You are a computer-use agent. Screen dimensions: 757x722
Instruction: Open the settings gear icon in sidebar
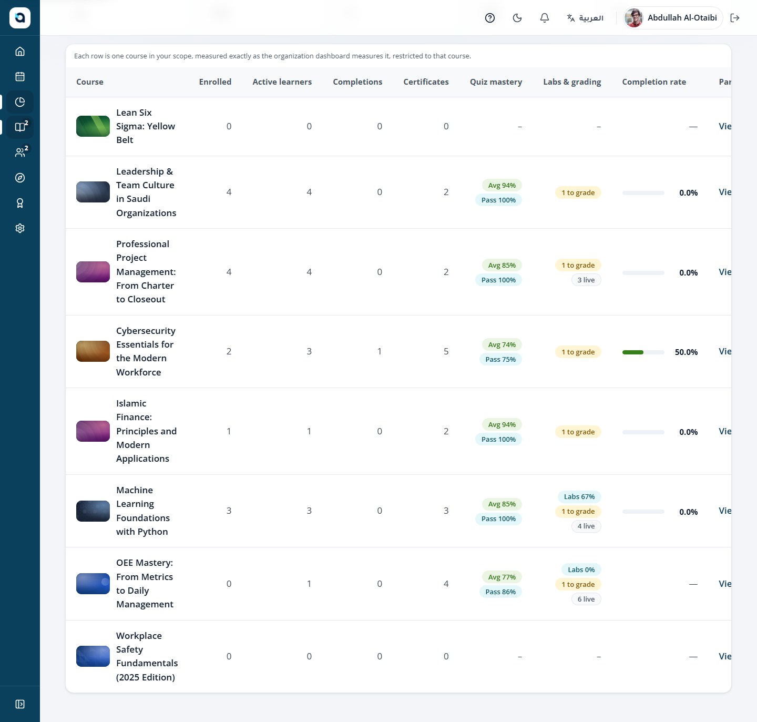pos(20,228)
